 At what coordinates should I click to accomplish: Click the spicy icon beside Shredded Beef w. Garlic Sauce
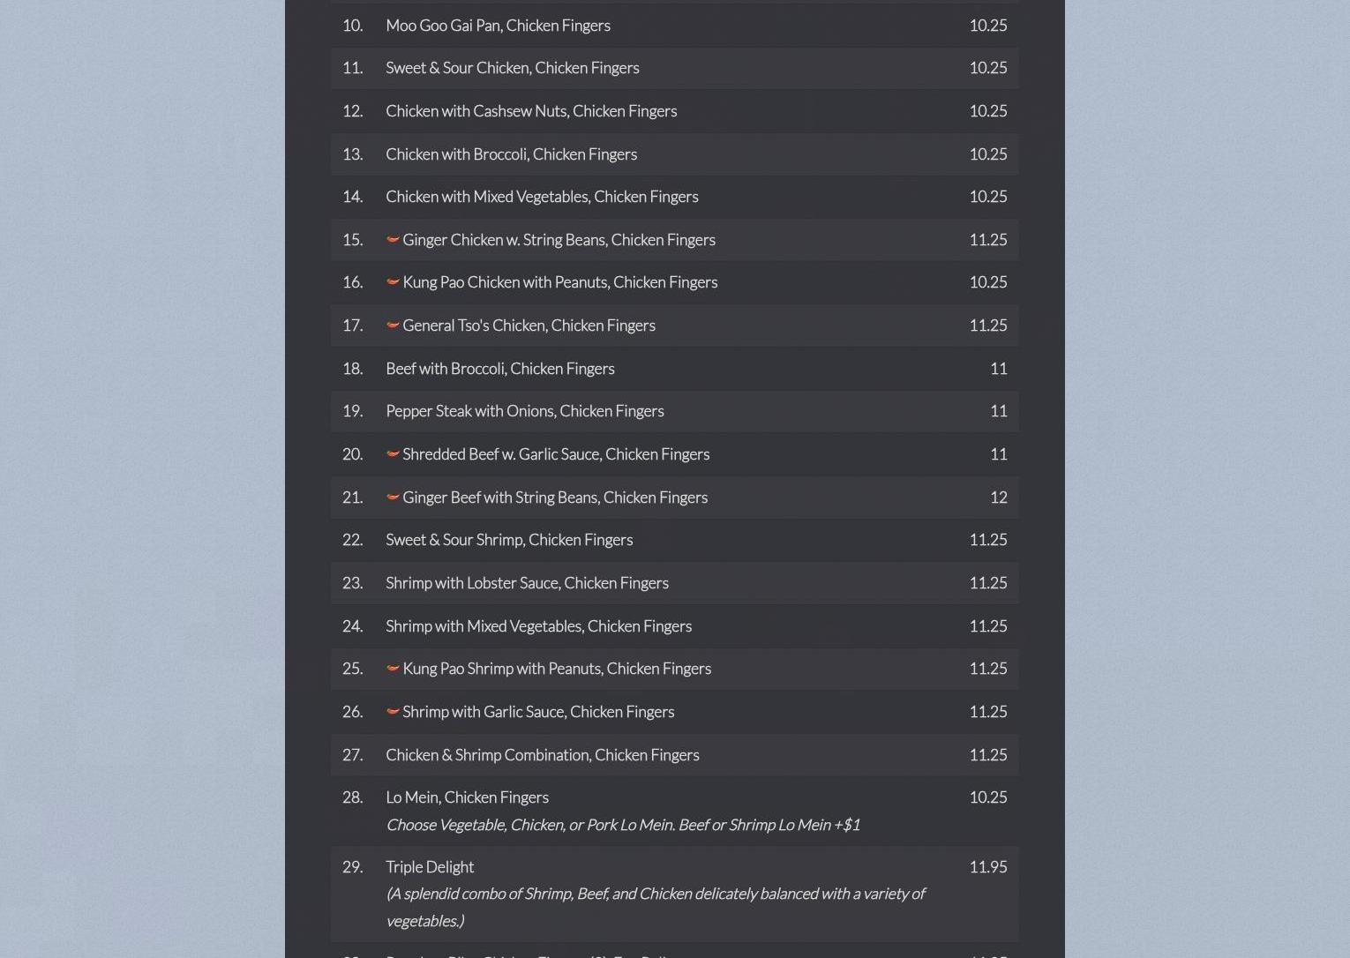pyautogui.click(x=393, y=454)
